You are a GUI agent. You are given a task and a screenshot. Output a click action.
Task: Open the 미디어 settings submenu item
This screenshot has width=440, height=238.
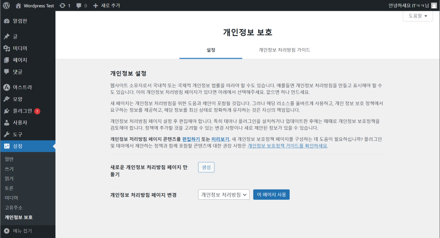tap(12, 198)
